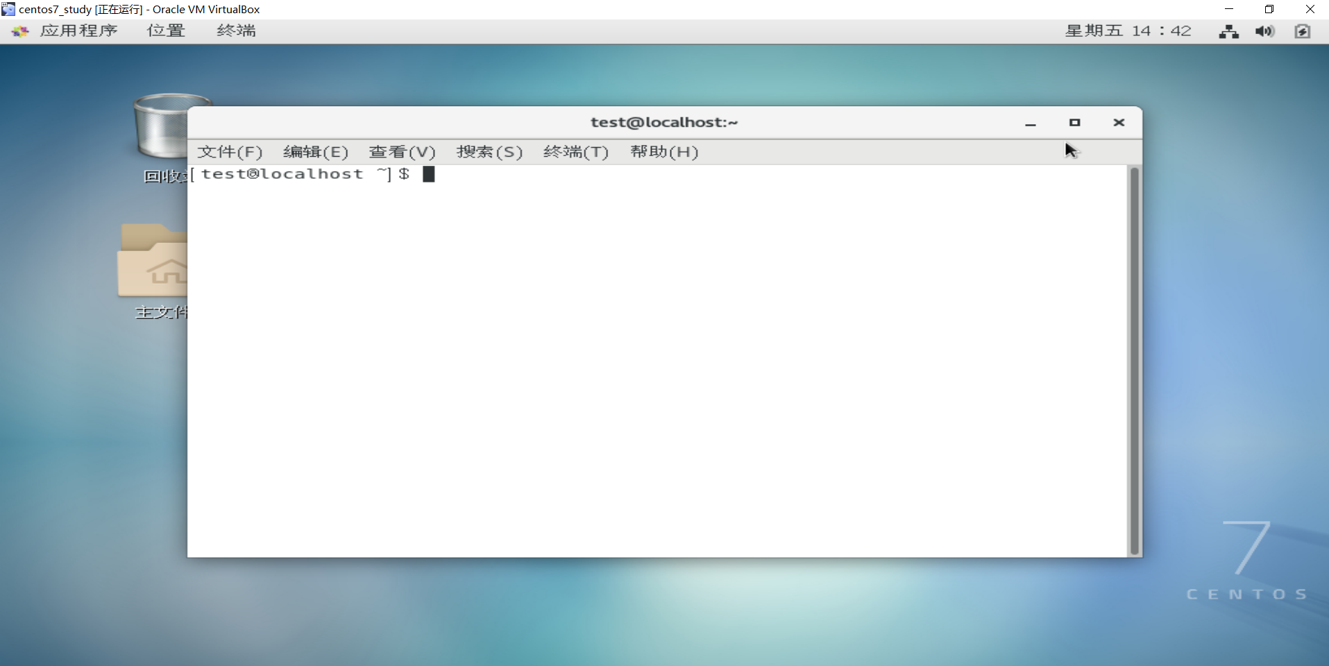
Task: Open the 位置 places menu
Action: click(166, 31)
